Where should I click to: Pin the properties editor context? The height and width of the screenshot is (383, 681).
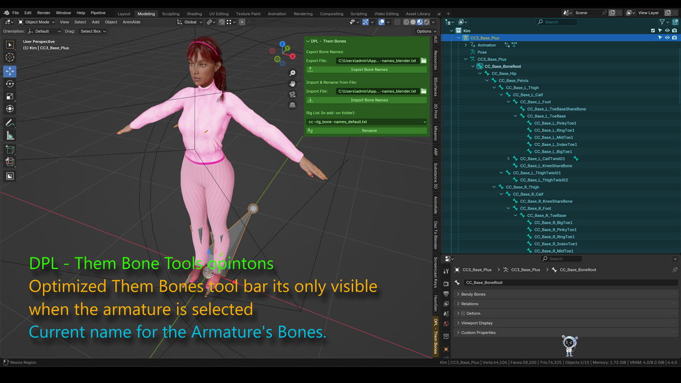click(x=675, y=270)
